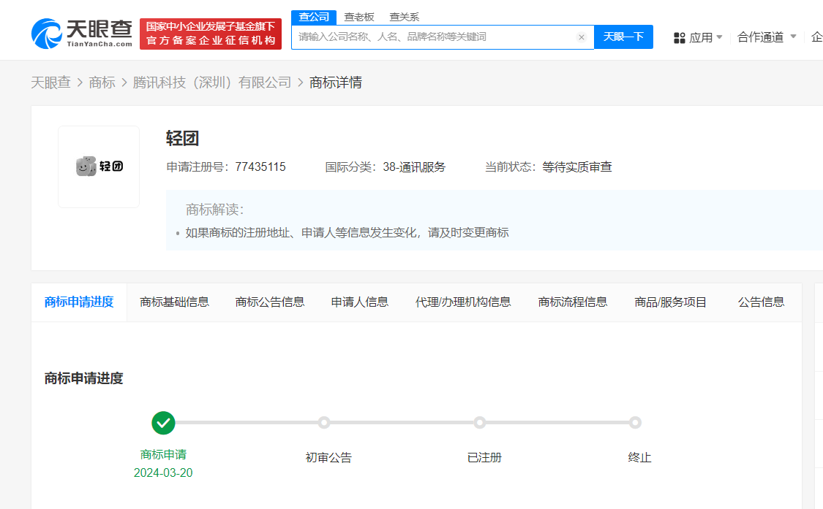
Task: Click the 初审公告 progress circle
Action: point(326,423)
